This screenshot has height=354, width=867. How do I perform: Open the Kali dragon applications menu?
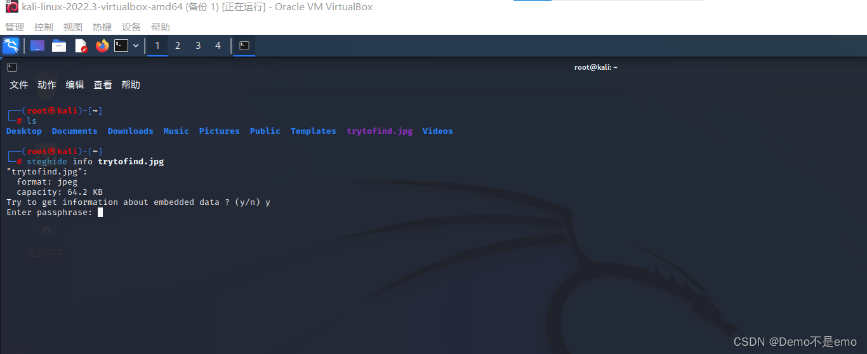point(11,46)
